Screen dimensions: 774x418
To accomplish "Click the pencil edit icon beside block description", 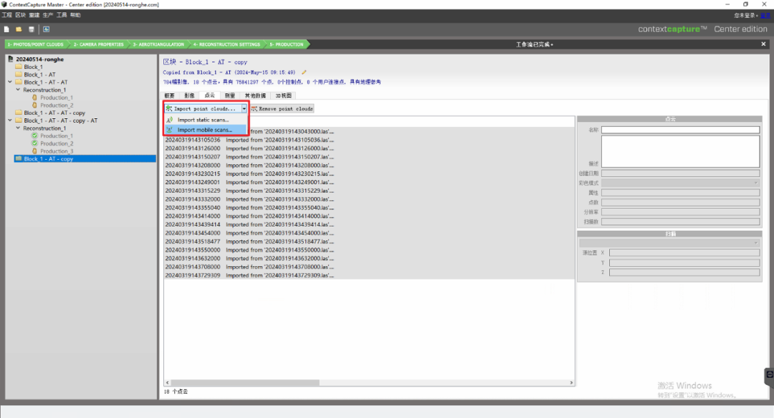I will click(x=304, y=72).
